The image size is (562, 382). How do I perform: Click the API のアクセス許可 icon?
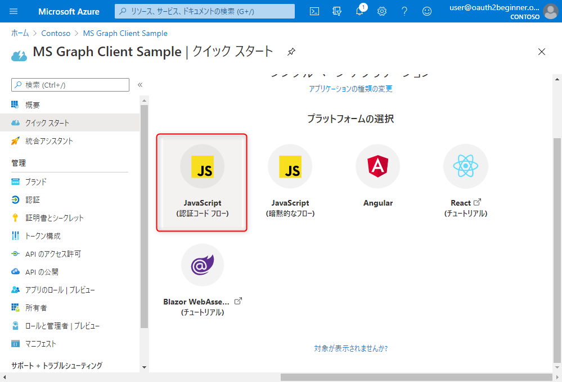[15, 254]
